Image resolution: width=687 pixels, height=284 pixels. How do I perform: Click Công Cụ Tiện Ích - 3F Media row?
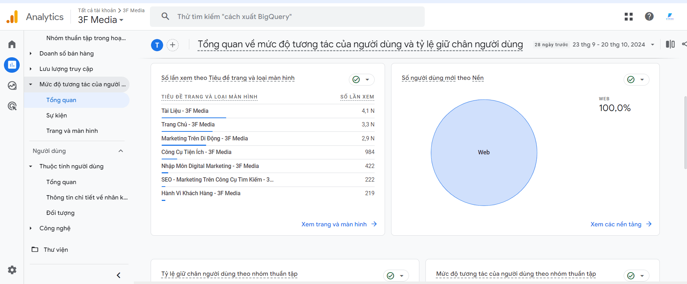tap(268, 152)
